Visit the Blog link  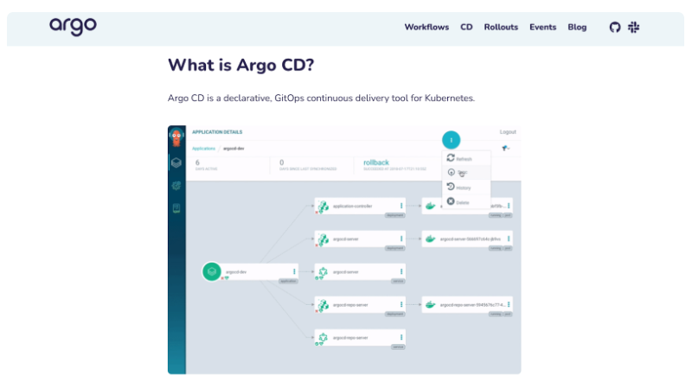[x=577, y=27]
